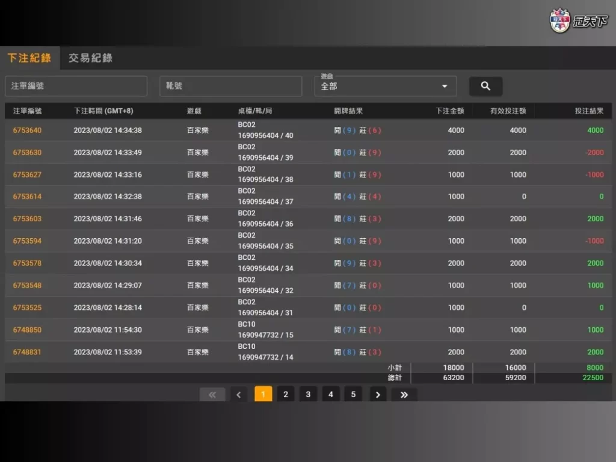616x462 pixels.
Task: Click the previous page arrow icon
Action: pos(238,394)
